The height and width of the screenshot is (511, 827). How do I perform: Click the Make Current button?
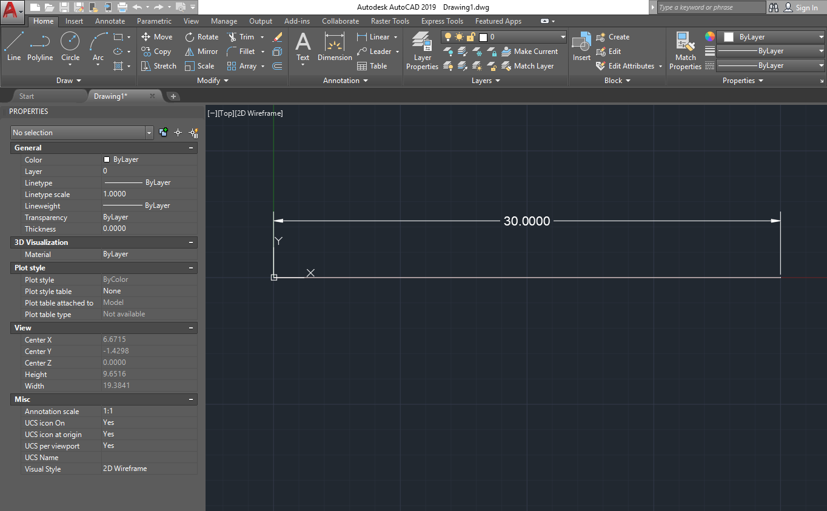point(530,52)
